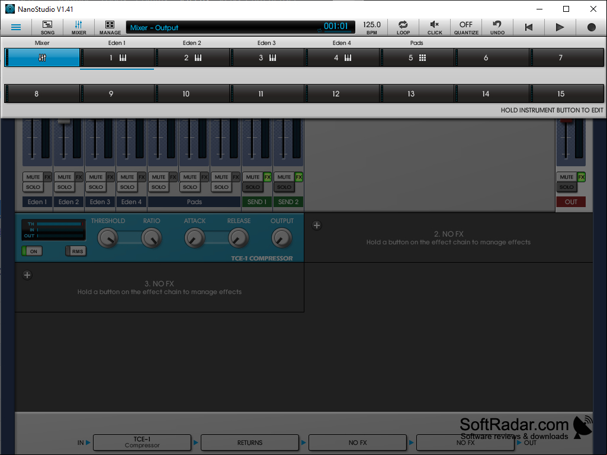Select the NO FX slot after RETURNS
The height and width of the screenshot is (455, 607).
(358, 442)
